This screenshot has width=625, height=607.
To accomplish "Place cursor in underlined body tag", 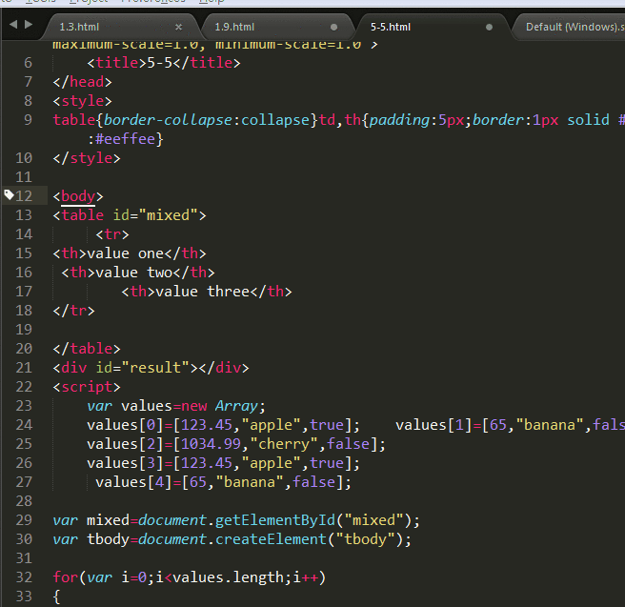I will 77,196.
